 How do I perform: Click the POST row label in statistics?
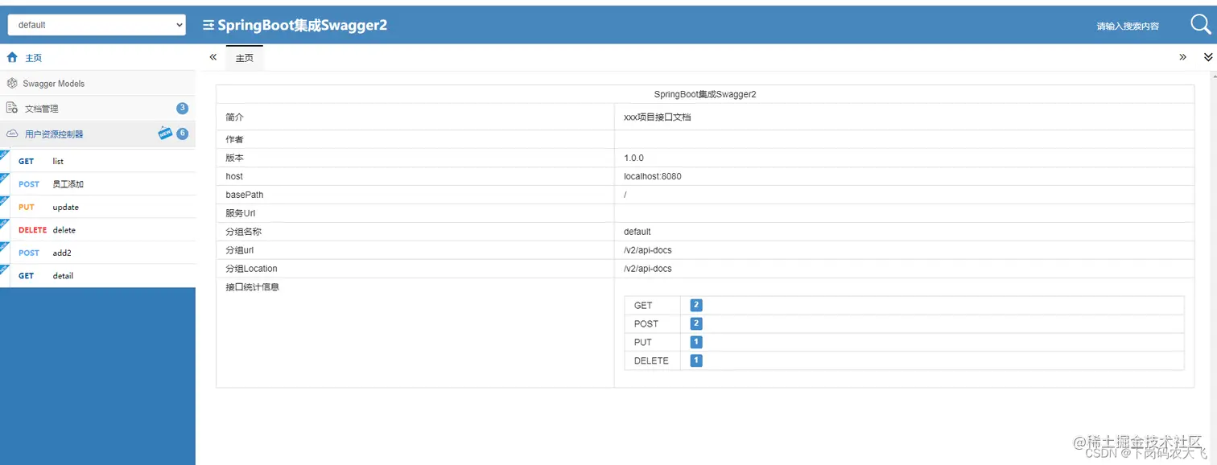point(646,323)
